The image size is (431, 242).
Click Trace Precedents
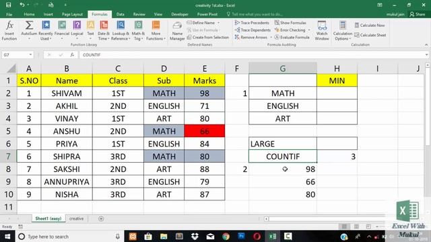click(x=252, y=23)
